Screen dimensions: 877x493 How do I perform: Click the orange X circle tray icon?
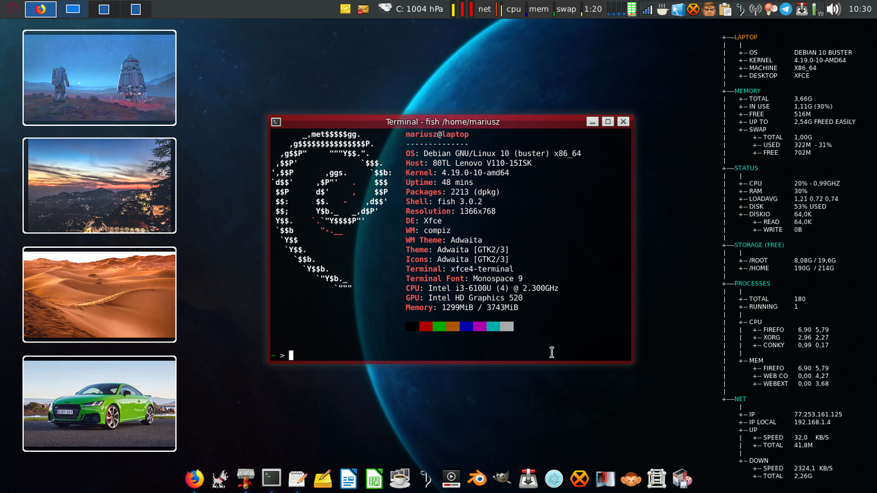(693, 9)
